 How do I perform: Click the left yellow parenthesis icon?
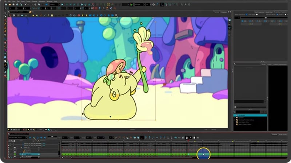tap(83, 15)
